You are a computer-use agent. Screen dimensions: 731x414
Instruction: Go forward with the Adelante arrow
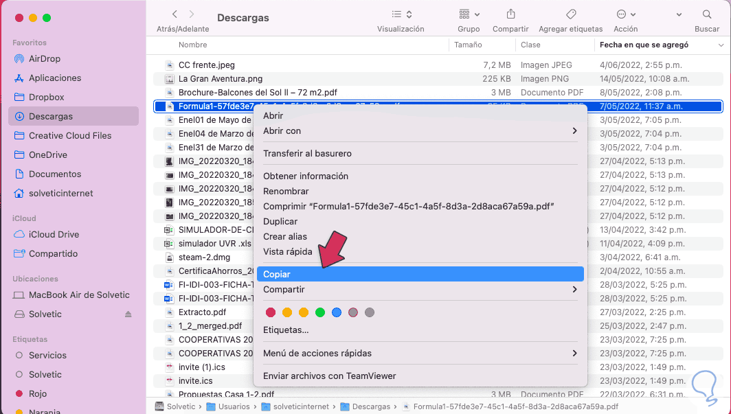[192, 14]
